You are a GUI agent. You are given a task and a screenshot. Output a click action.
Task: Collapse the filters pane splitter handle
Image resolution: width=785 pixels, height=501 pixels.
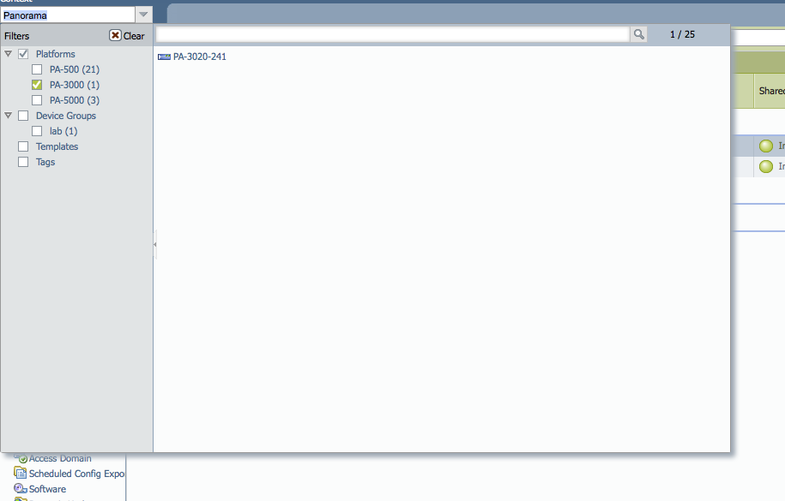(x=154, y=244)
